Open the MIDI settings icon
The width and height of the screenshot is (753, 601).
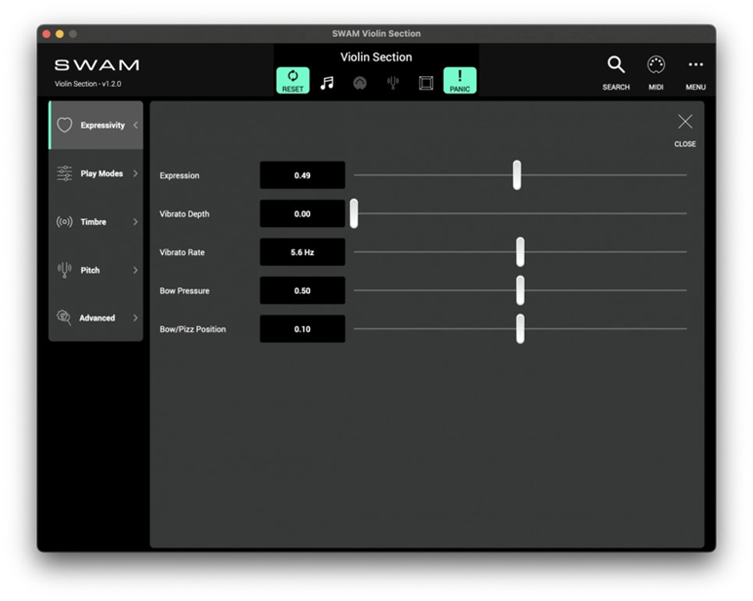point(656,72)
